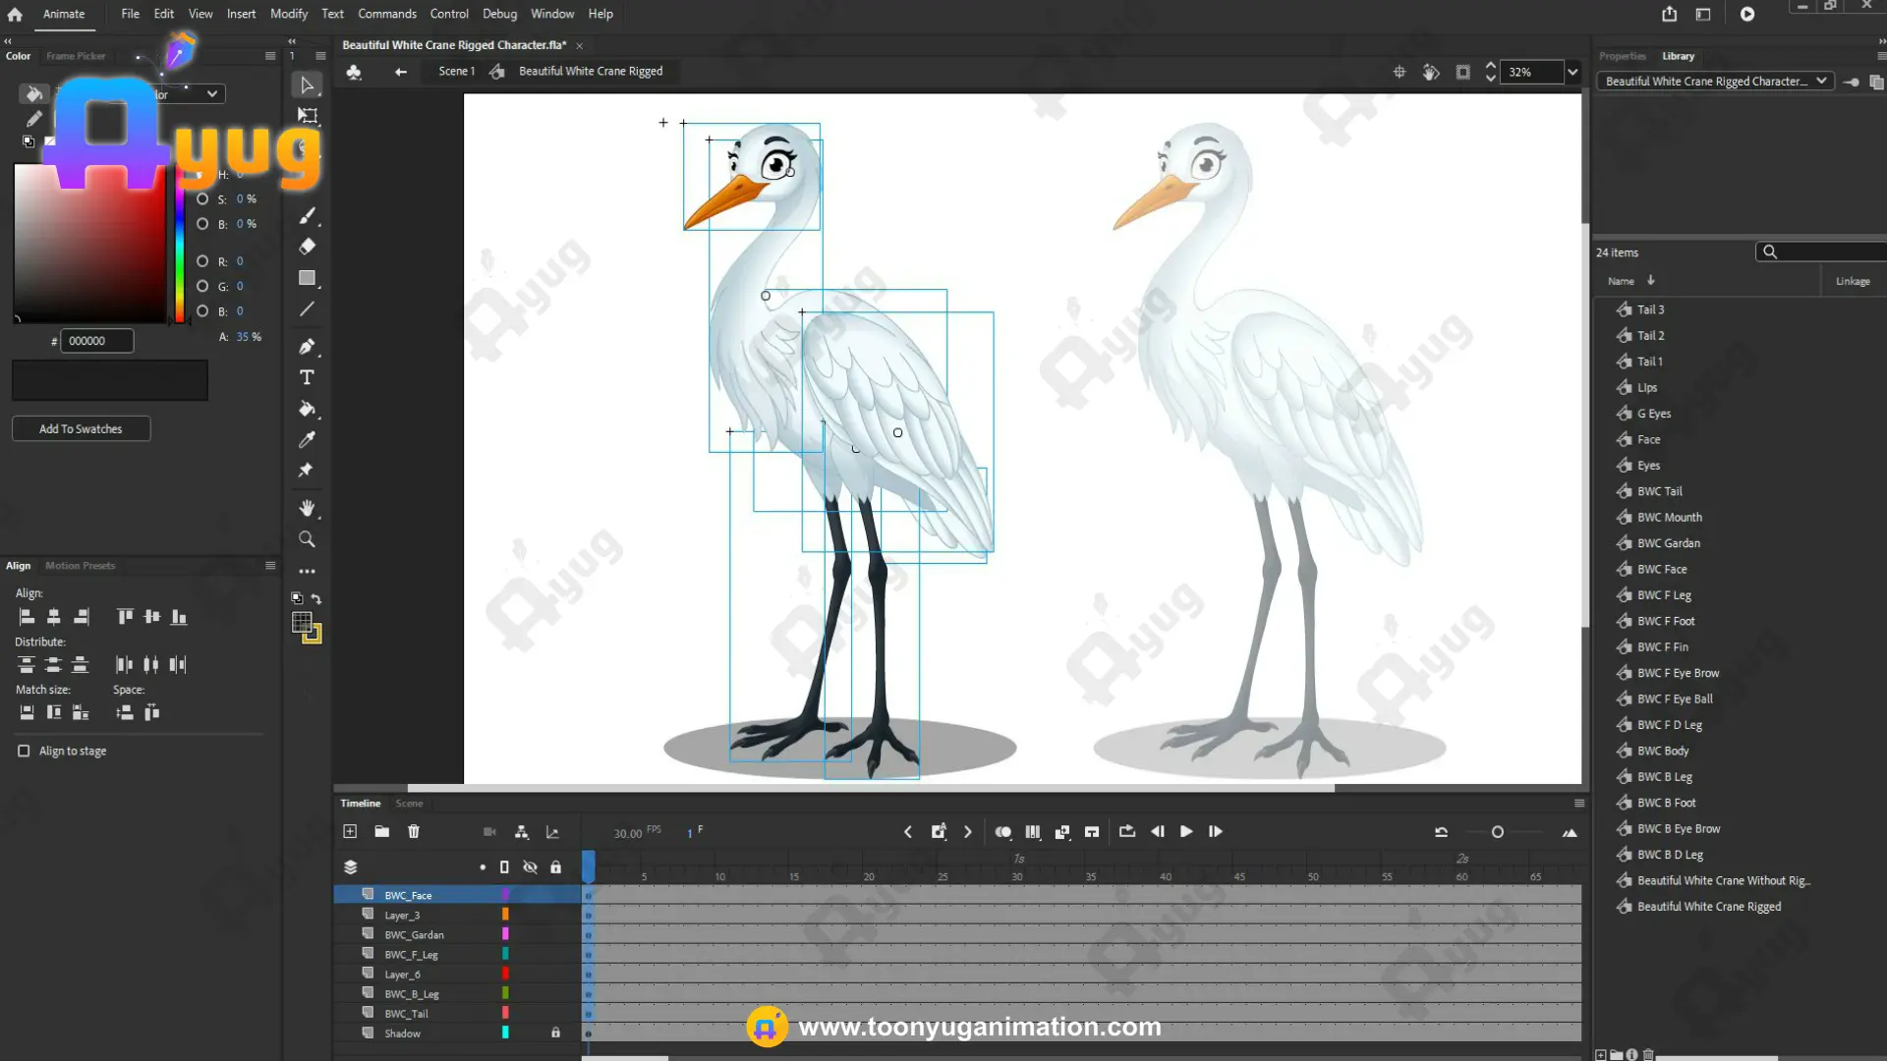Viewport: 1887px width, 1061px height.
Task: Open the color type dropdown
Action: point(187,94)
